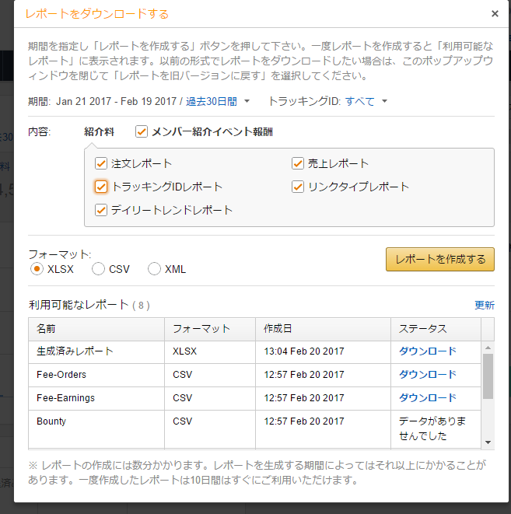The width and height of the screenshot is (511, 514).
Task: Close the report download dialog
Action: click(495, 14)
